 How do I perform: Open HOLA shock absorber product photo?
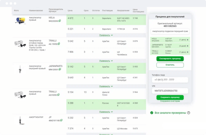click(x=20, y=21)
